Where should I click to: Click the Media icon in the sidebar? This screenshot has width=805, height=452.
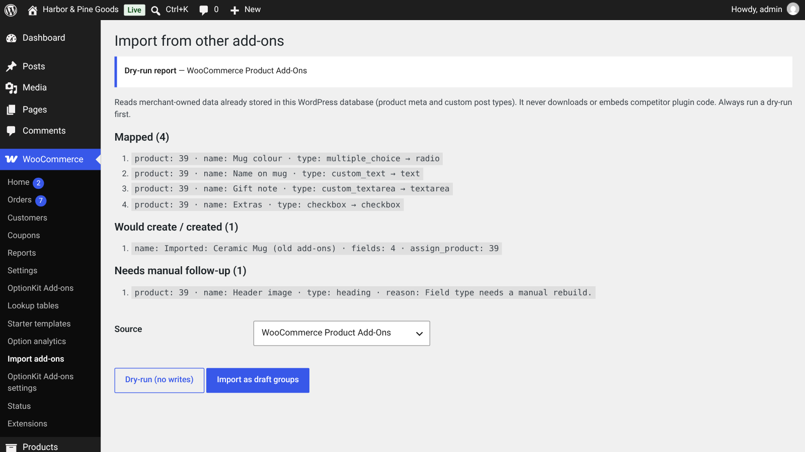coord(11,88)
